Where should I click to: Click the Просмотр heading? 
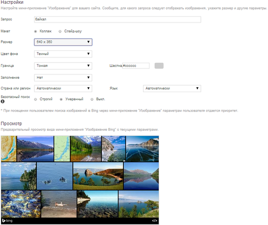11,124
